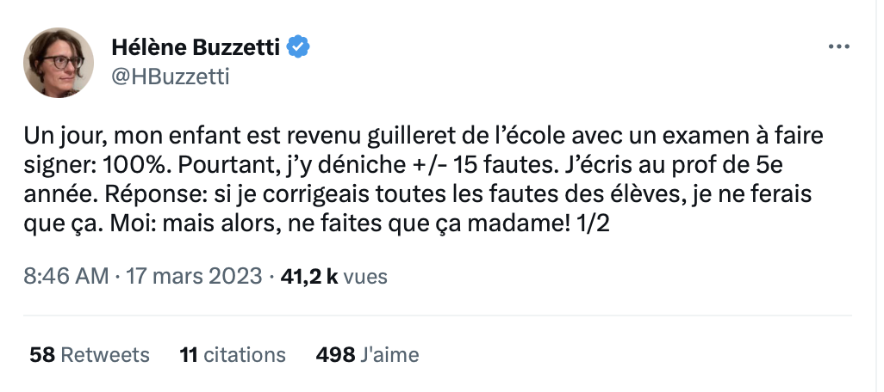Click the Retweets label
This screenshot has height=392, width=884.
[x=105, y=355]
